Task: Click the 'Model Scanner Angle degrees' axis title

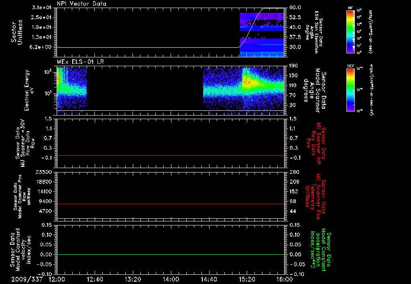Action: (x=315, y=90)
